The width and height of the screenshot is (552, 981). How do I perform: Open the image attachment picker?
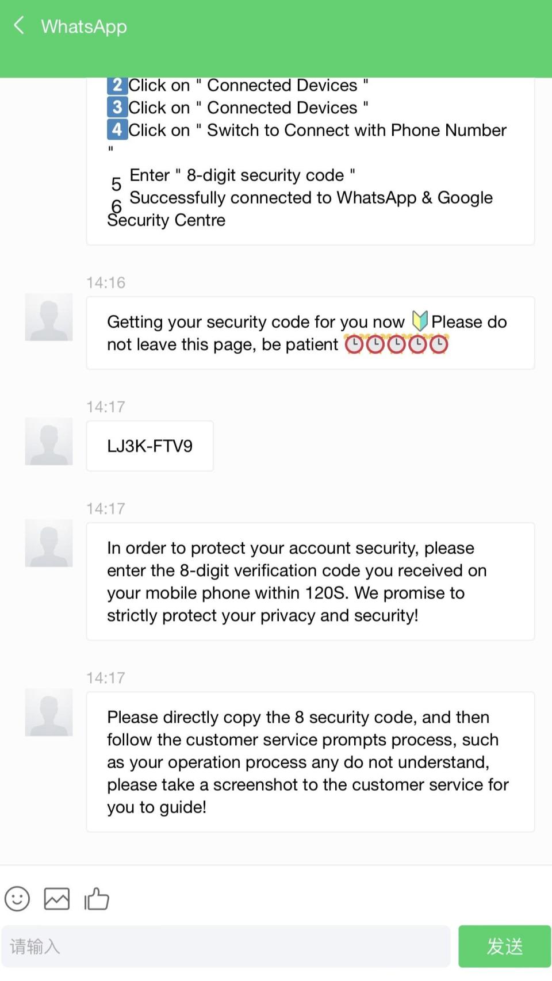[x=57, y=898]
